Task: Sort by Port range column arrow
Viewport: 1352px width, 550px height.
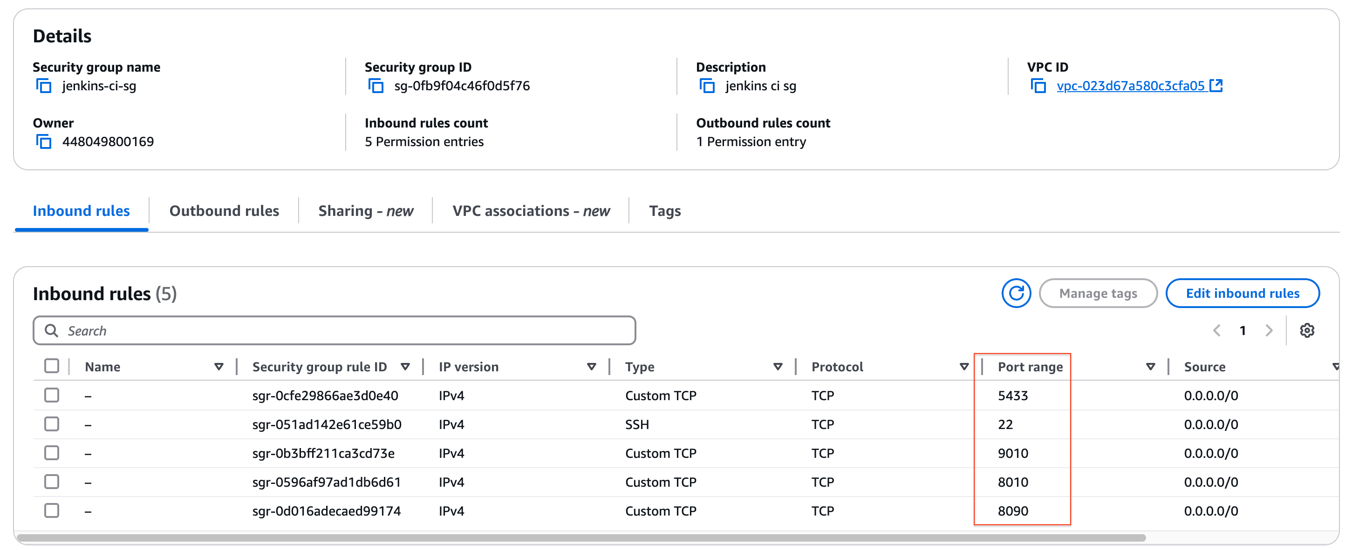Action: [x=1150, y=367]
